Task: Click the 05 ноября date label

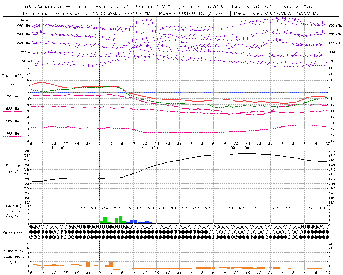Action: 241,148
